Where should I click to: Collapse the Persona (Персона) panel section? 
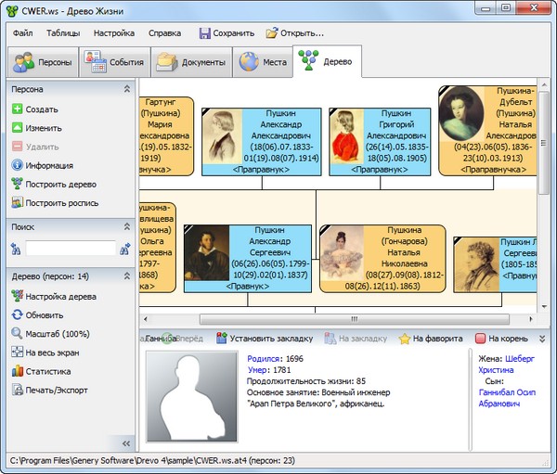tap(126, 90)
